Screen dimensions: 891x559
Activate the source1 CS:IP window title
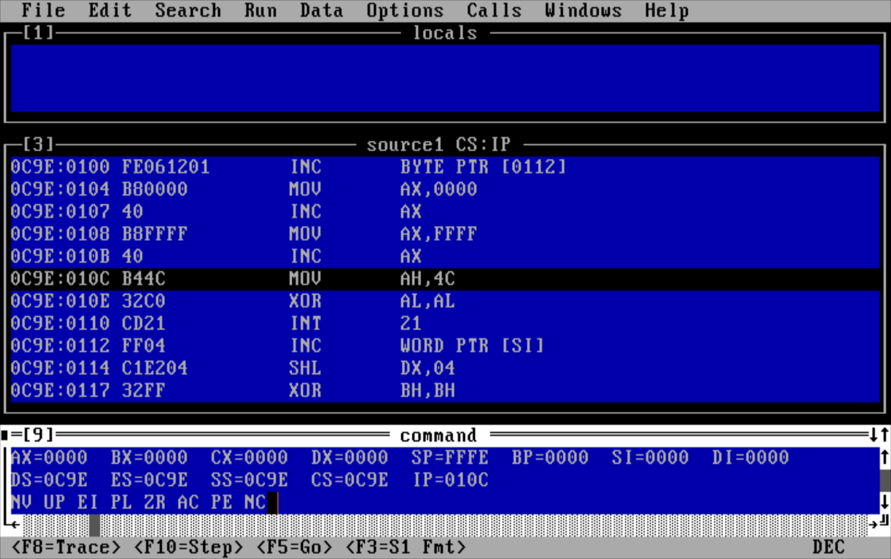[439, 144]
